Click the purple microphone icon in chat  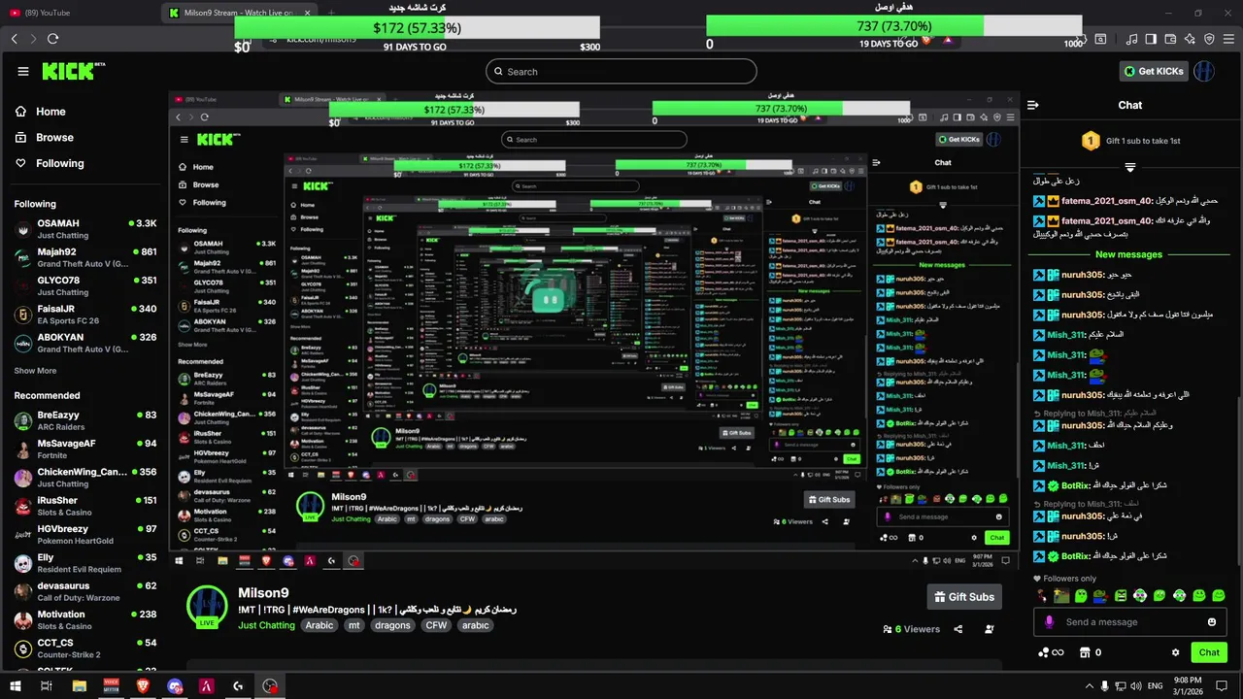click(x=1049, y=622)
